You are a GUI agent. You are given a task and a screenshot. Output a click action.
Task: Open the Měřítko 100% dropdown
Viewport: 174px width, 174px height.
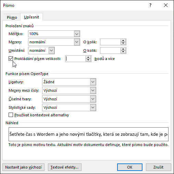[x=77, y=34]
